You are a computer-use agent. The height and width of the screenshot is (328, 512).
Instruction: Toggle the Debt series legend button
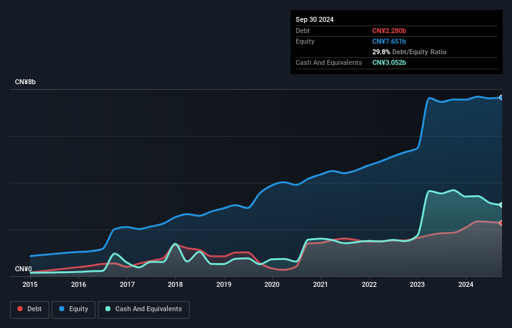coord(30,309)
